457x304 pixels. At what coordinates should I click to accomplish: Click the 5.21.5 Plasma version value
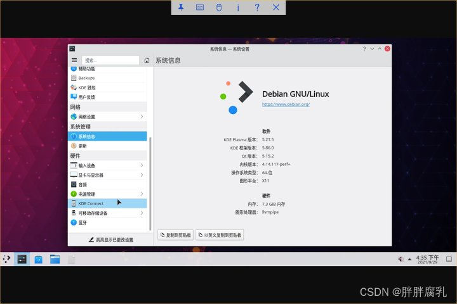268,139
